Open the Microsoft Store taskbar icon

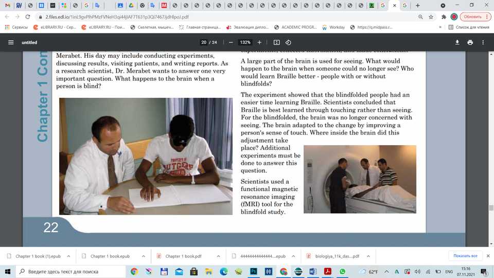(194, 271)
